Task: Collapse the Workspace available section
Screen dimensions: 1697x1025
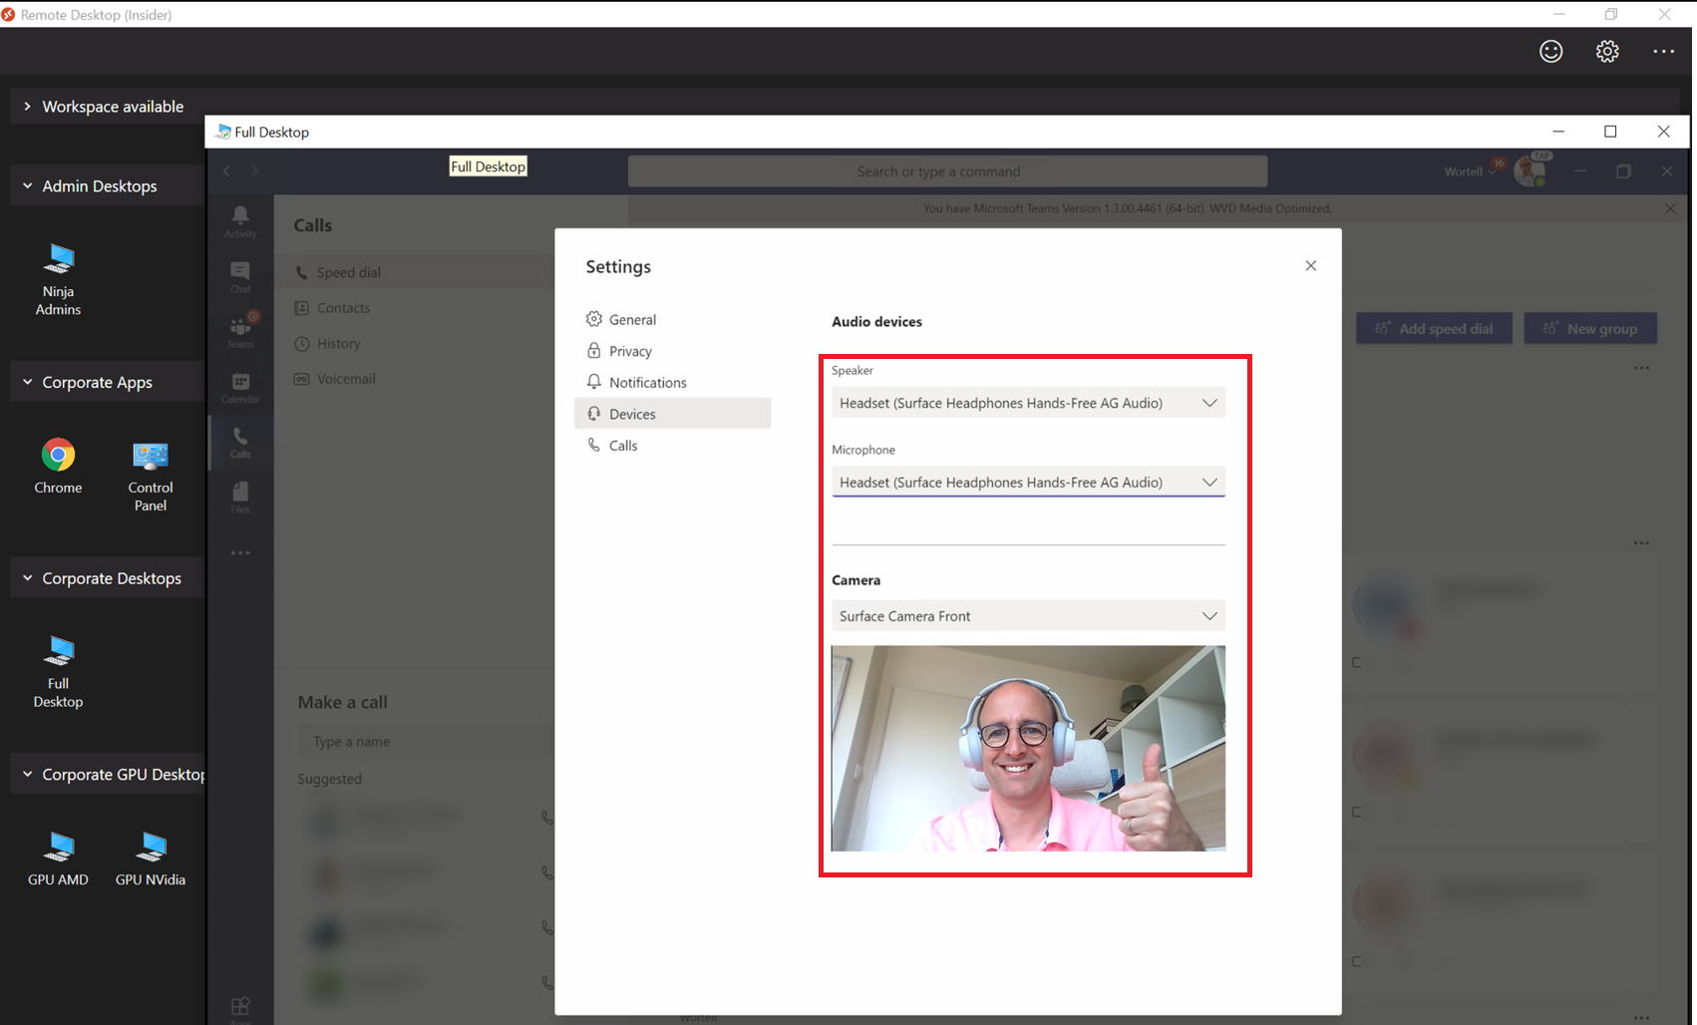Action: pyautogui.click(x=27, y=106)
